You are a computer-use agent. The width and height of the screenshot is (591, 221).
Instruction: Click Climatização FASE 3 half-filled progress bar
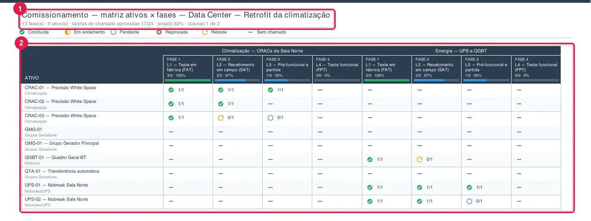pyautogui.click(x=287, y=80)
